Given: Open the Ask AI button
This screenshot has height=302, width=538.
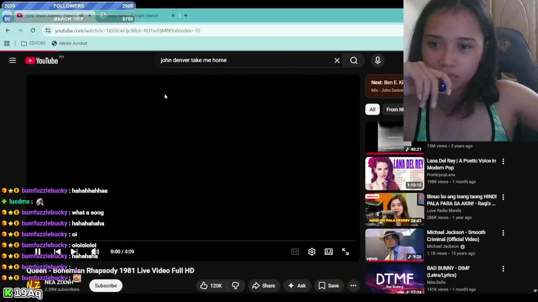Looking at the screenshot, I should pyautogui.click(x=296, y=286).
